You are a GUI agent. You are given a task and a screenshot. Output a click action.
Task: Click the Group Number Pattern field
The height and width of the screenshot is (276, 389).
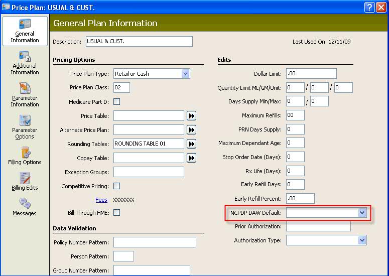tap(152, 270)
